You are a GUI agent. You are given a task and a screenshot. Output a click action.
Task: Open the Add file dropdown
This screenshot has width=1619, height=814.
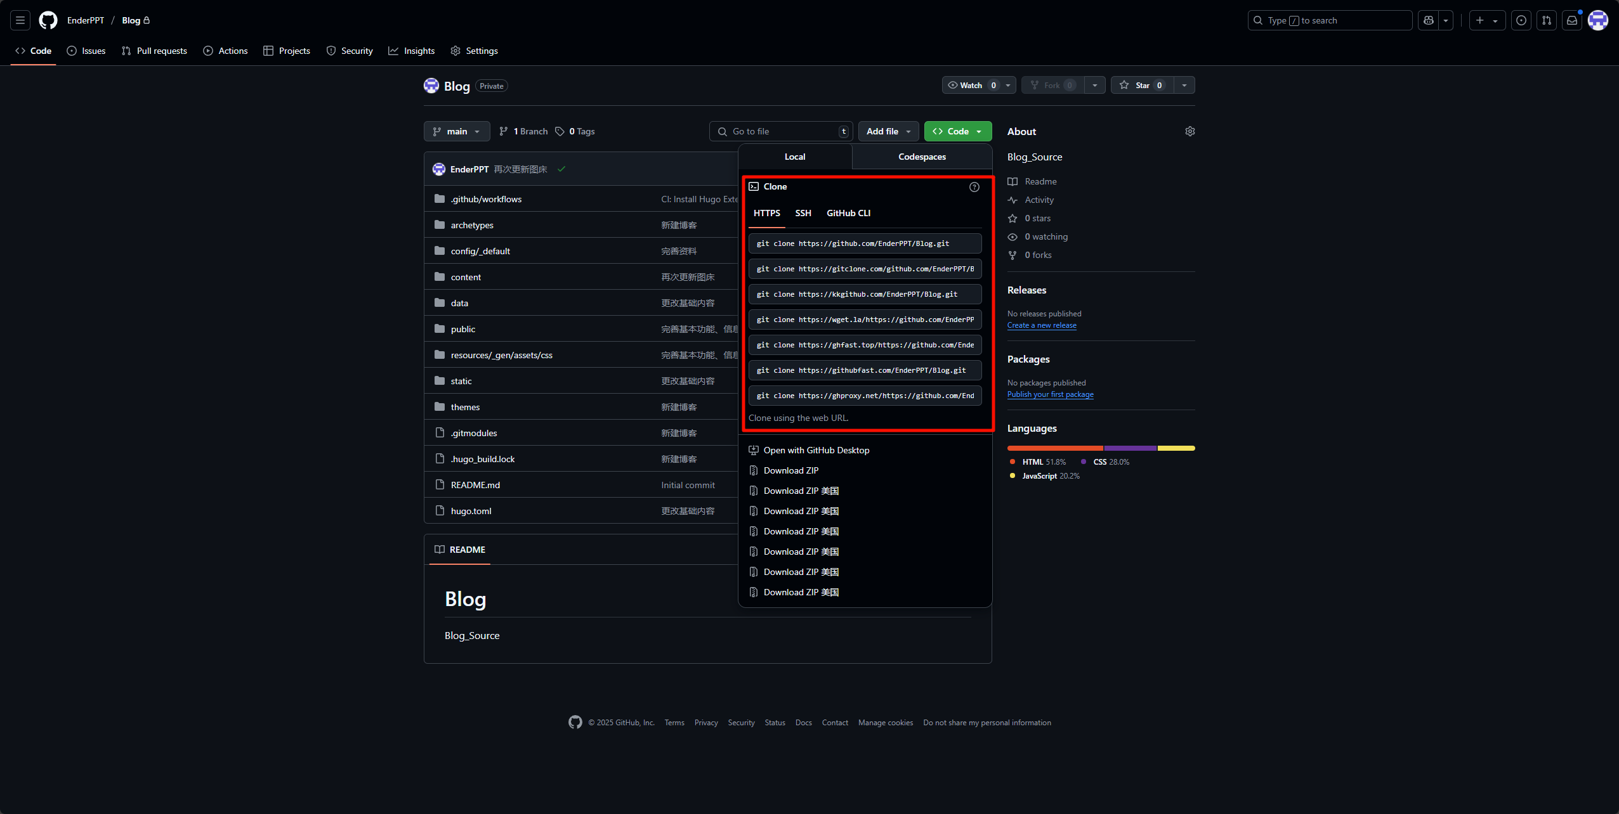pos(888,131)
